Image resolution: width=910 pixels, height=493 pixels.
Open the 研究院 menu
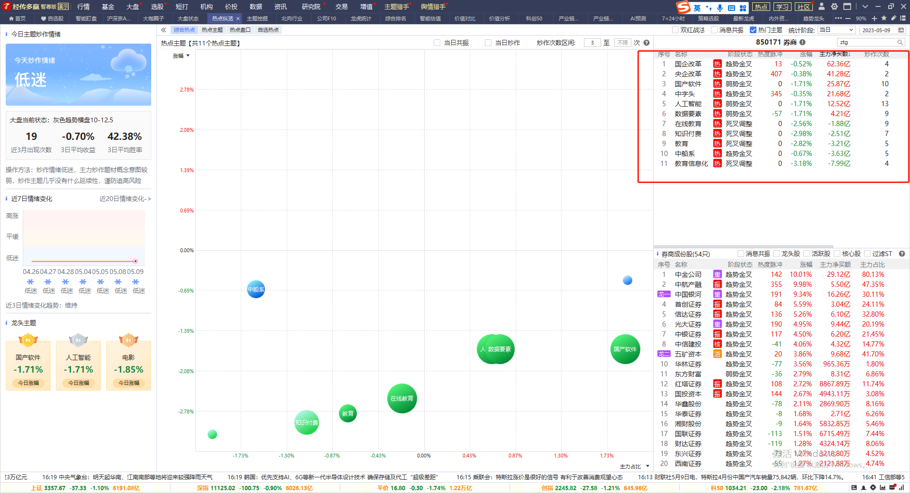311,7
